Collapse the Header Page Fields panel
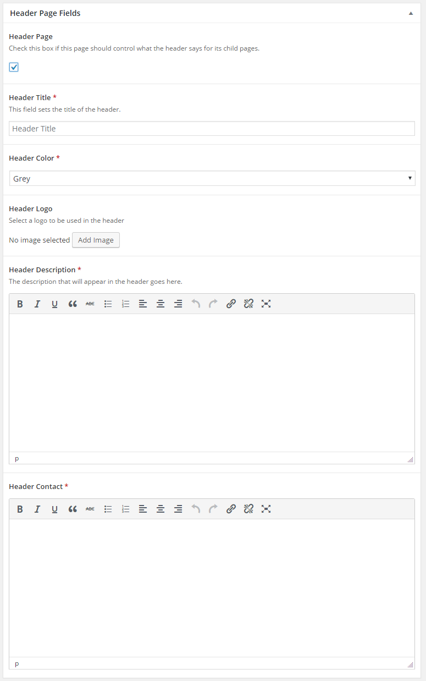426x681 pixels. pos(411,13)
